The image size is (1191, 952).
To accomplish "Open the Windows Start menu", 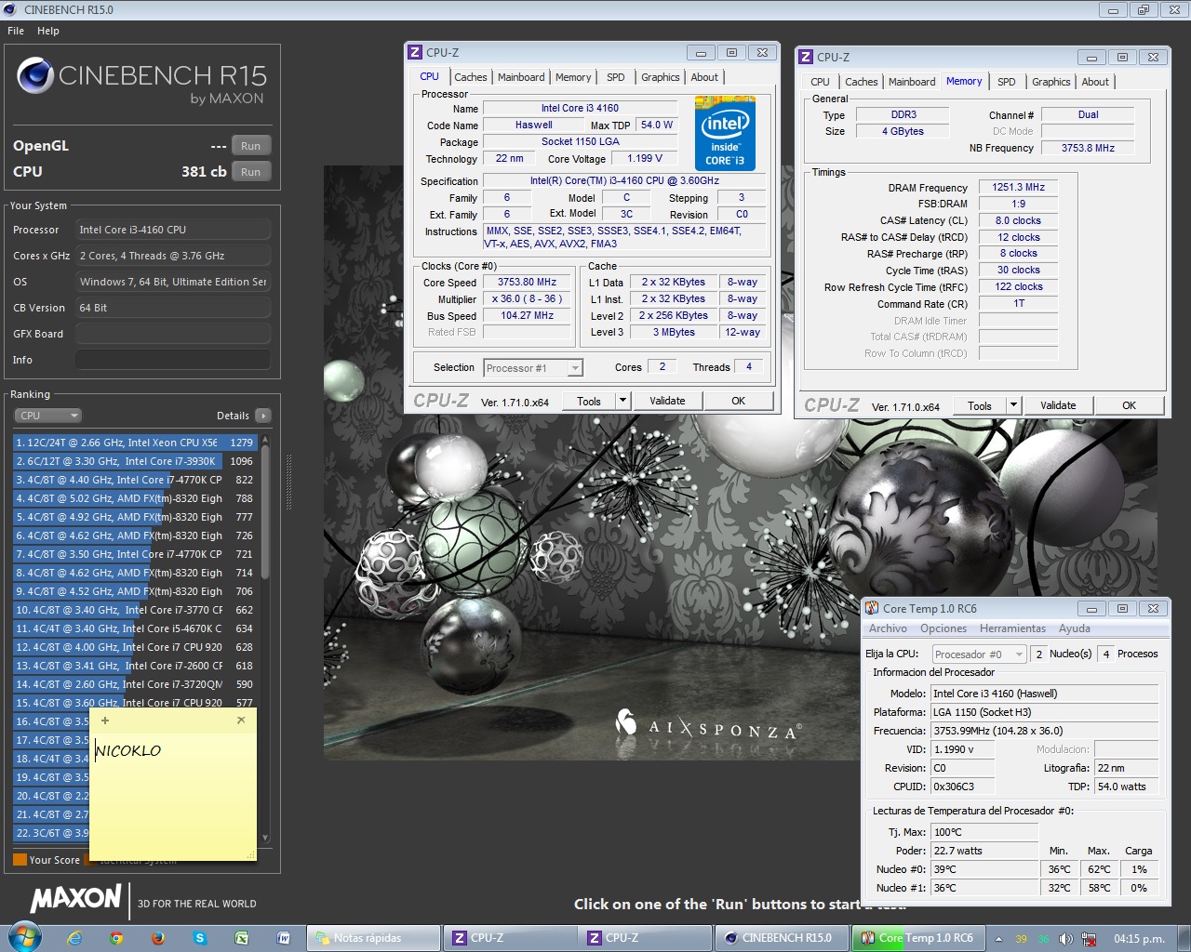I will [x=25, y=937].
